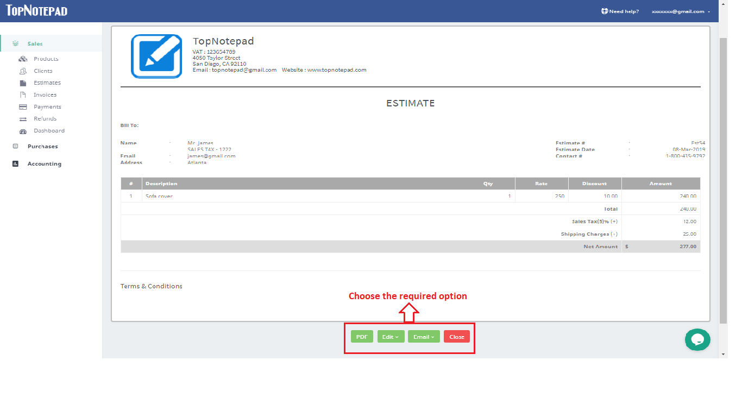Click the TopNotepad company logo image

pyautogui.click(x=156, y=56)
